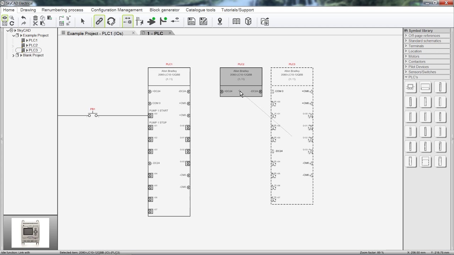Screen dimensions: 454x255
Task: Click the PLC3 title above dashed block
Action: pyautogui.click(x=292, y=64)
